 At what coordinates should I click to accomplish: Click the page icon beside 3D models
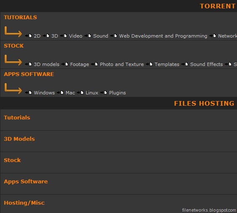(x=30, y=64)
